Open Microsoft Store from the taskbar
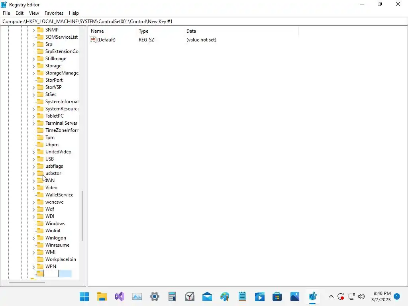The image size is (408, 306). (x=277, y=296)
